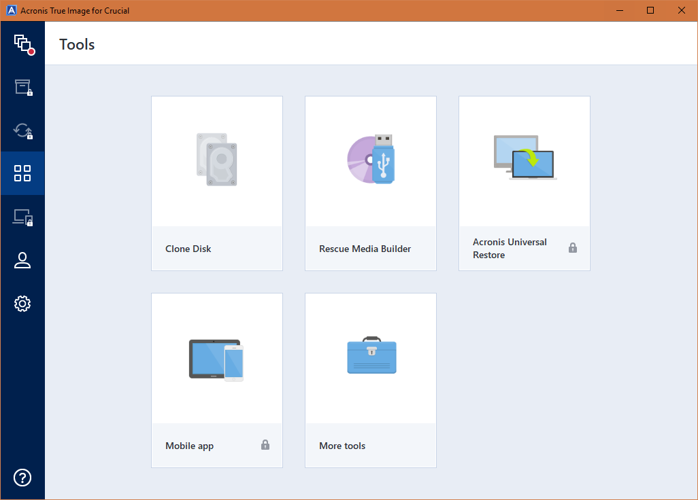
Task: Click lock icon on Acronis Universal Restore
Action: (573, 248)
